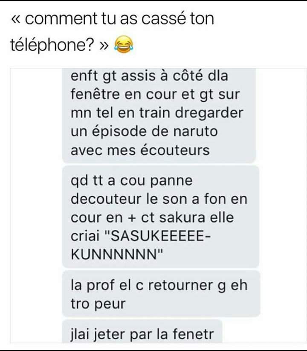The height and width of the screenshot is (351, 307).
Task: Select the words 'tro peur'
Action: pos(98,304)
